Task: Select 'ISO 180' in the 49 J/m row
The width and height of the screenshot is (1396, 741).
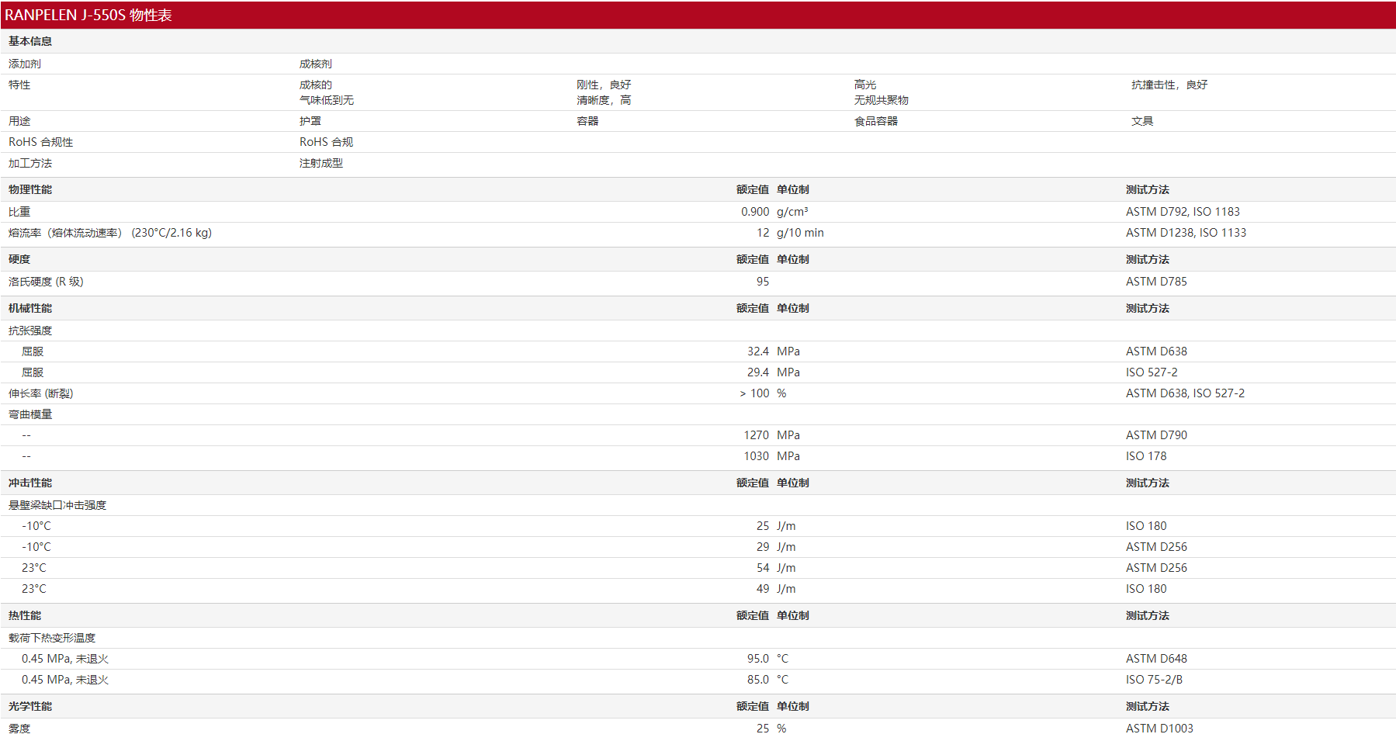Action: pos(1146,589)
